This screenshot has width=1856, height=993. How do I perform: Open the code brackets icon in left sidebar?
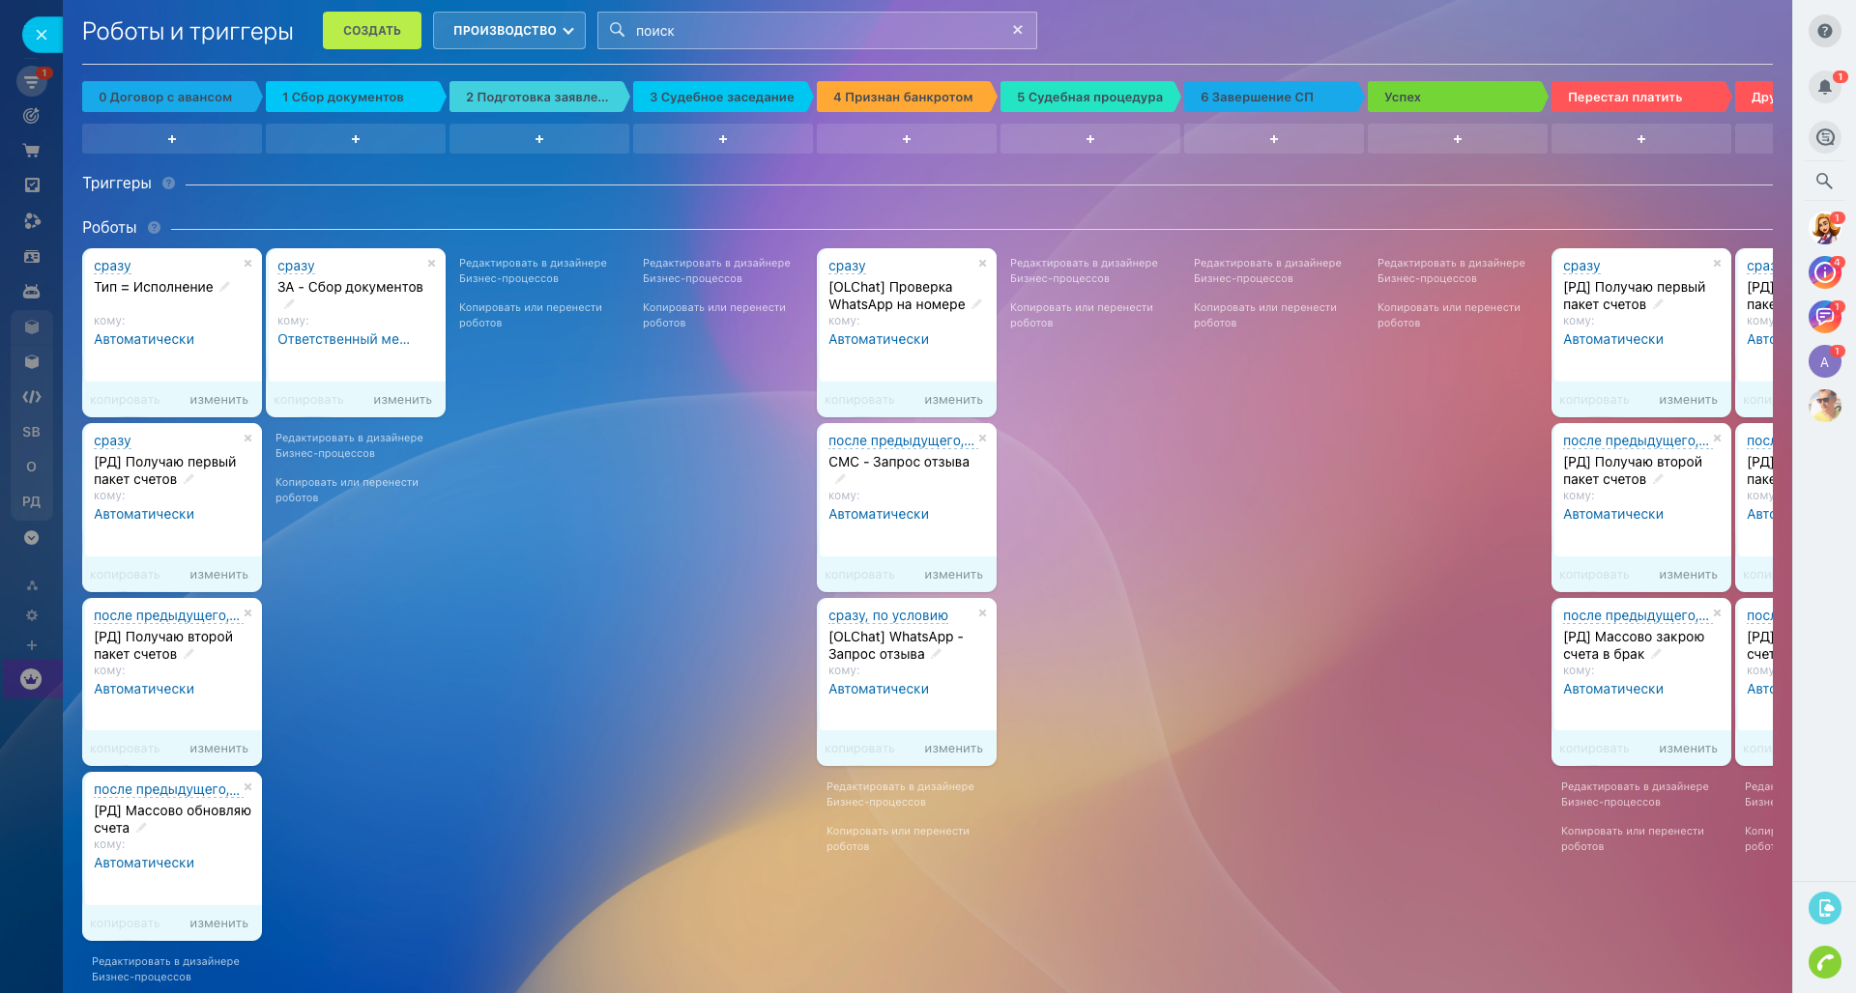pyautogui.click(x=32, y=397)
